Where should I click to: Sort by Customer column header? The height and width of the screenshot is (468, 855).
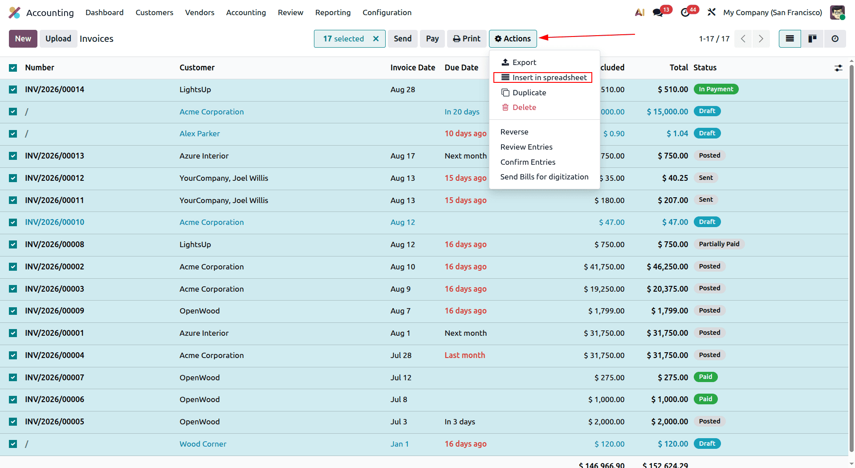pyautogui.click(x=197, y=68)
